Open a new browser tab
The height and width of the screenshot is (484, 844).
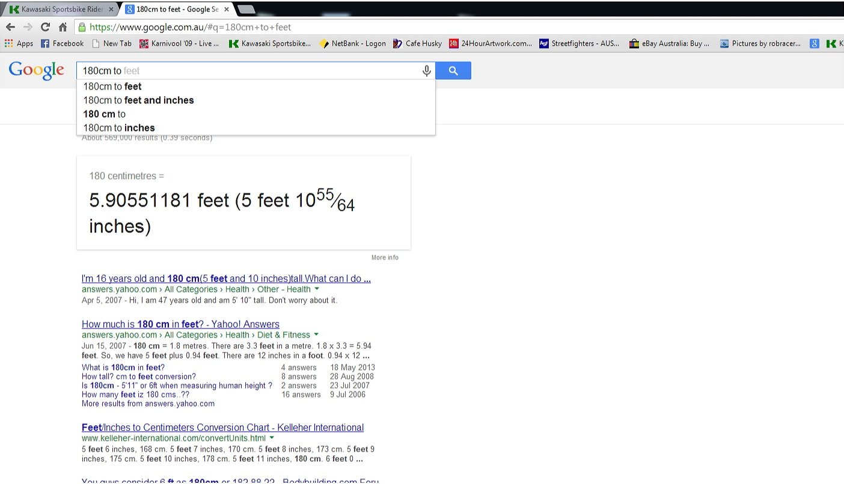click(x=246, y=10)
